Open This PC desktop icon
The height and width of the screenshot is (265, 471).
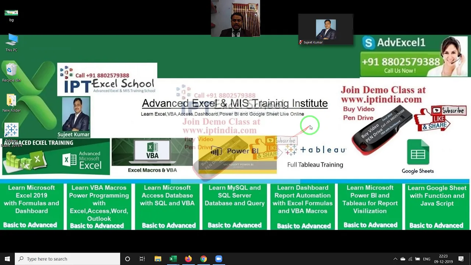(x=11, y=43)
